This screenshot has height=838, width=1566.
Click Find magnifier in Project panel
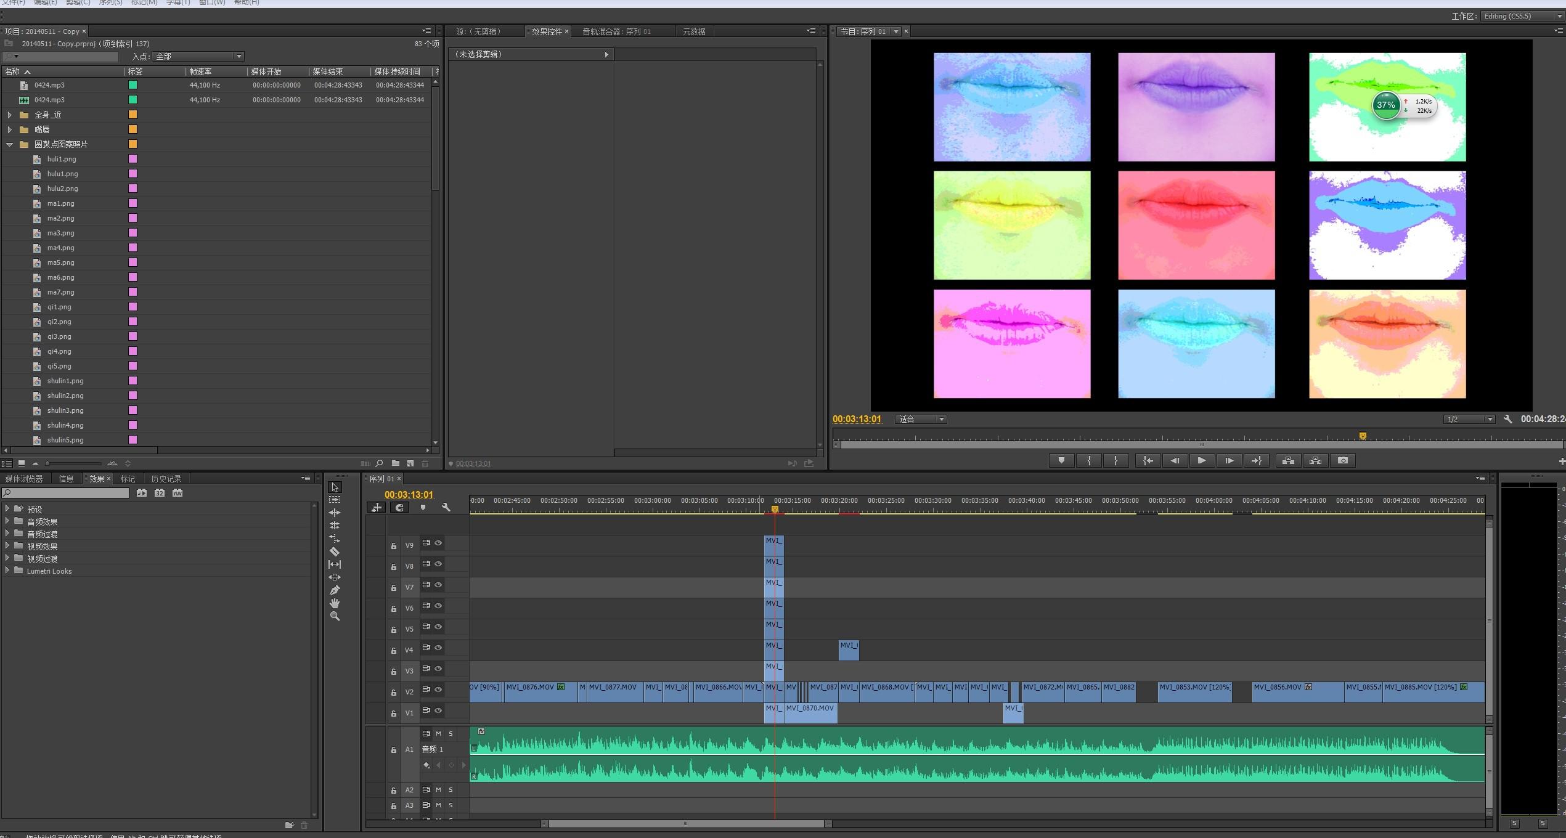[380, 463]
